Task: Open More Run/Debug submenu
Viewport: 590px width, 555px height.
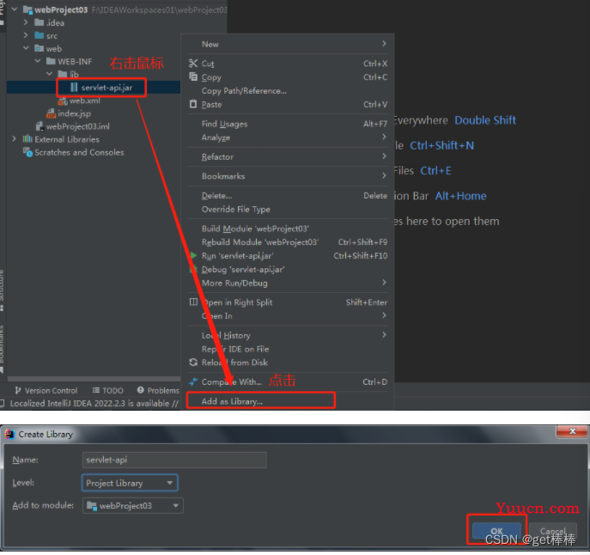Action: tap(288, 283)
